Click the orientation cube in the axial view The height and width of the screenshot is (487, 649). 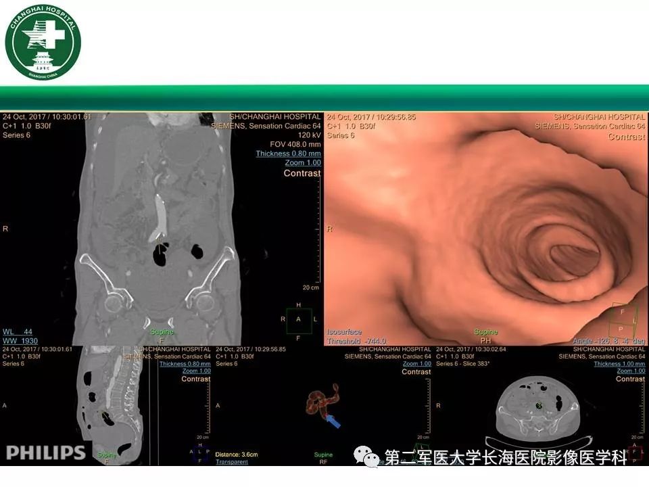pyautogui.click(x=636, y=453)
